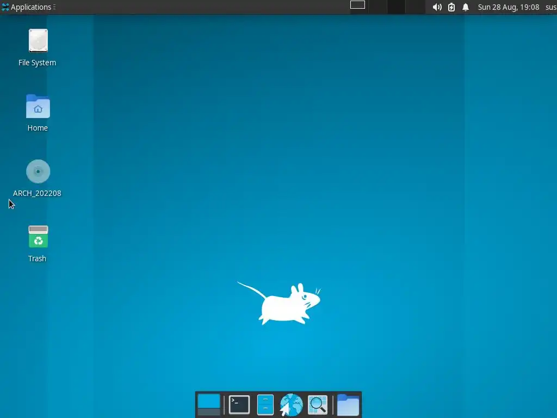557x418 pixels.
Task: Open the notifications bell icon
Action: pos(466,7)
